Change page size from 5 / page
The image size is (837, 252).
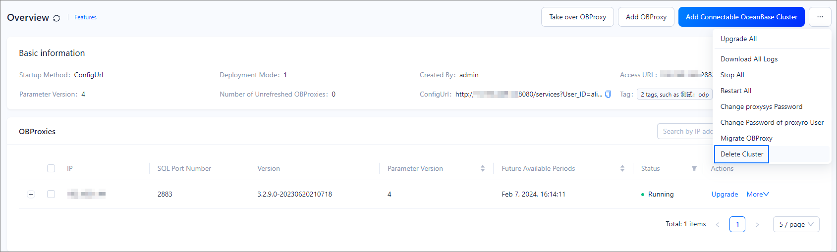[796, 224]
